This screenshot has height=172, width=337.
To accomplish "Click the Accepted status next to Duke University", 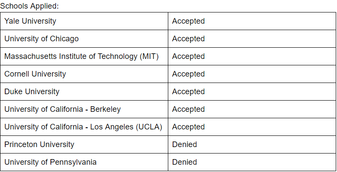I will [x=189, y=92].
